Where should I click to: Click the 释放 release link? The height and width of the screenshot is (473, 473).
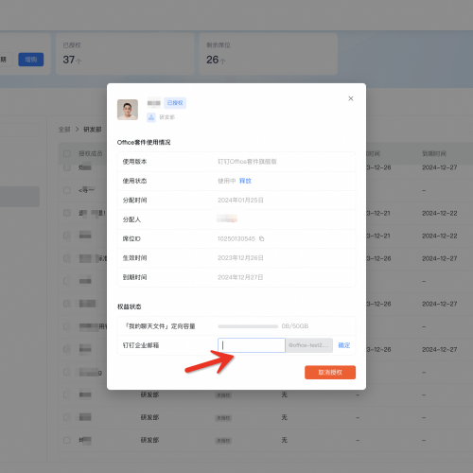pyautogui.click(x=245, y=181)
